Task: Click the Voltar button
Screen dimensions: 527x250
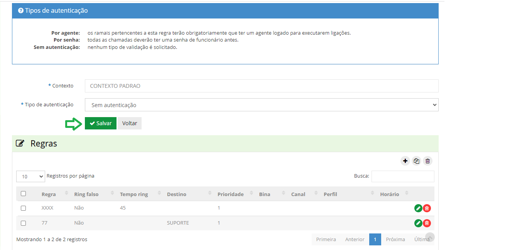Action: [130, 123]
